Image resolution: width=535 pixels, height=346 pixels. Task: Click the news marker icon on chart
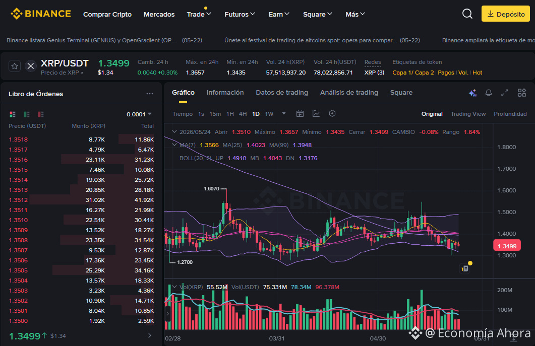coord(465,268)
